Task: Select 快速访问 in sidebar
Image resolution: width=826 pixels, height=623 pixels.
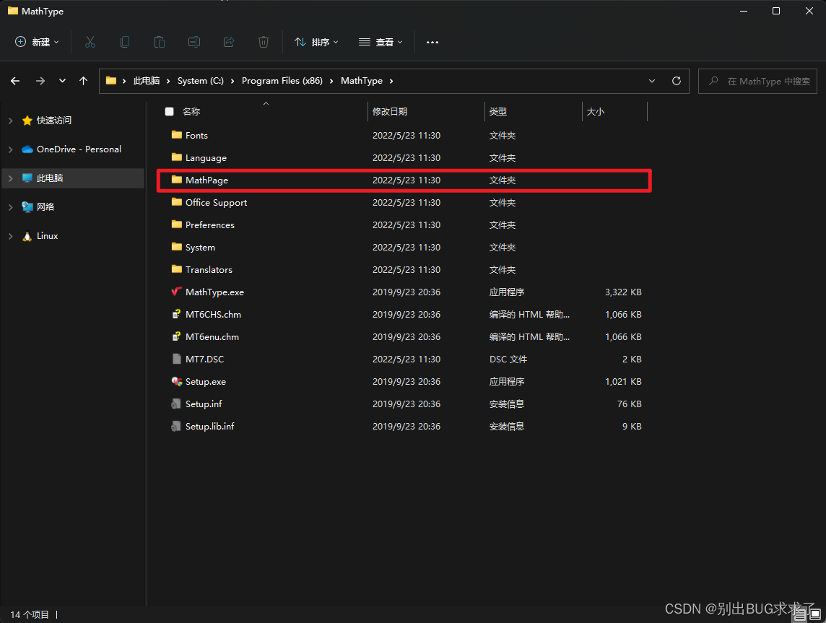Action: (53, 121)
